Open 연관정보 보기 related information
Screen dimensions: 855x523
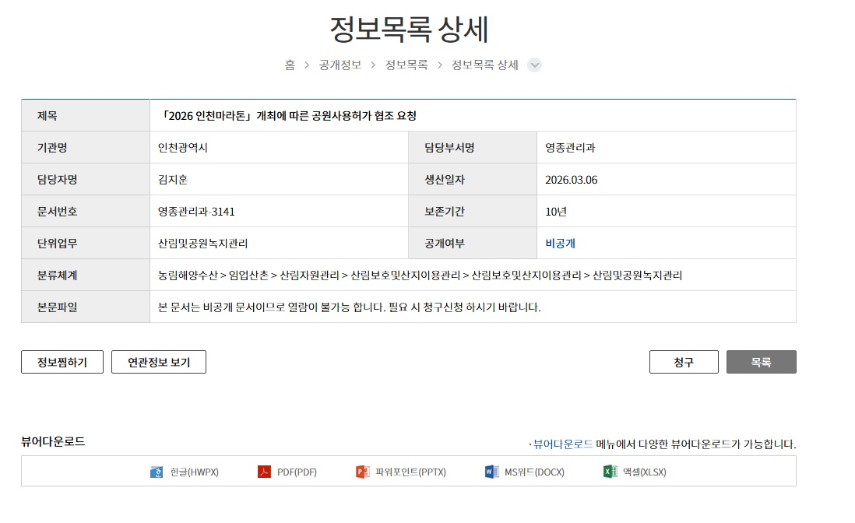(x=159, y=362)
